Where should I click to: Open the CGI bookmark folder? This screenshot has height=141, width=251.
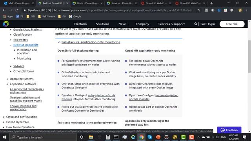coord(31,16)
